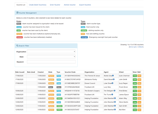Open info icon beside agent Luke Shaw
Screen dimensions: 158x114
pos(112,83)
